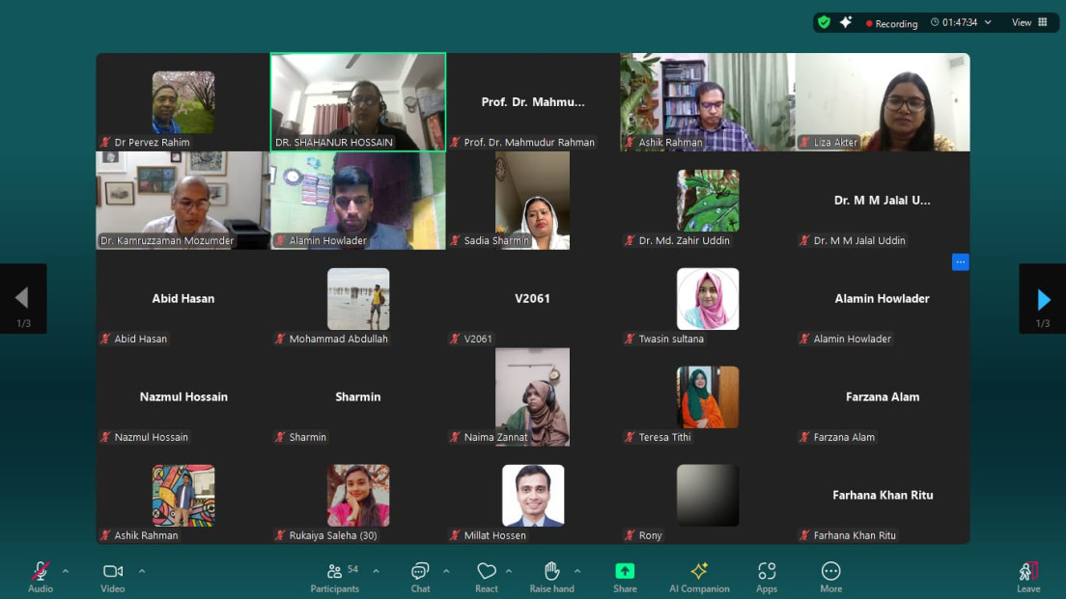The width and height of the screenshot is (1066, 599).
Task: Expand the meeting timer dropdown
Action: [x=987, y=23]
